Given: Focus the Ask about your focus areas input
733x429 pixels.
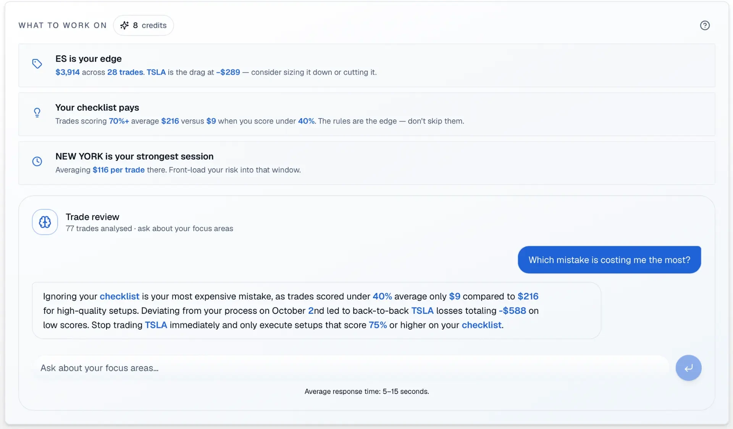Looking at the screenshot, I should (351, 368).
